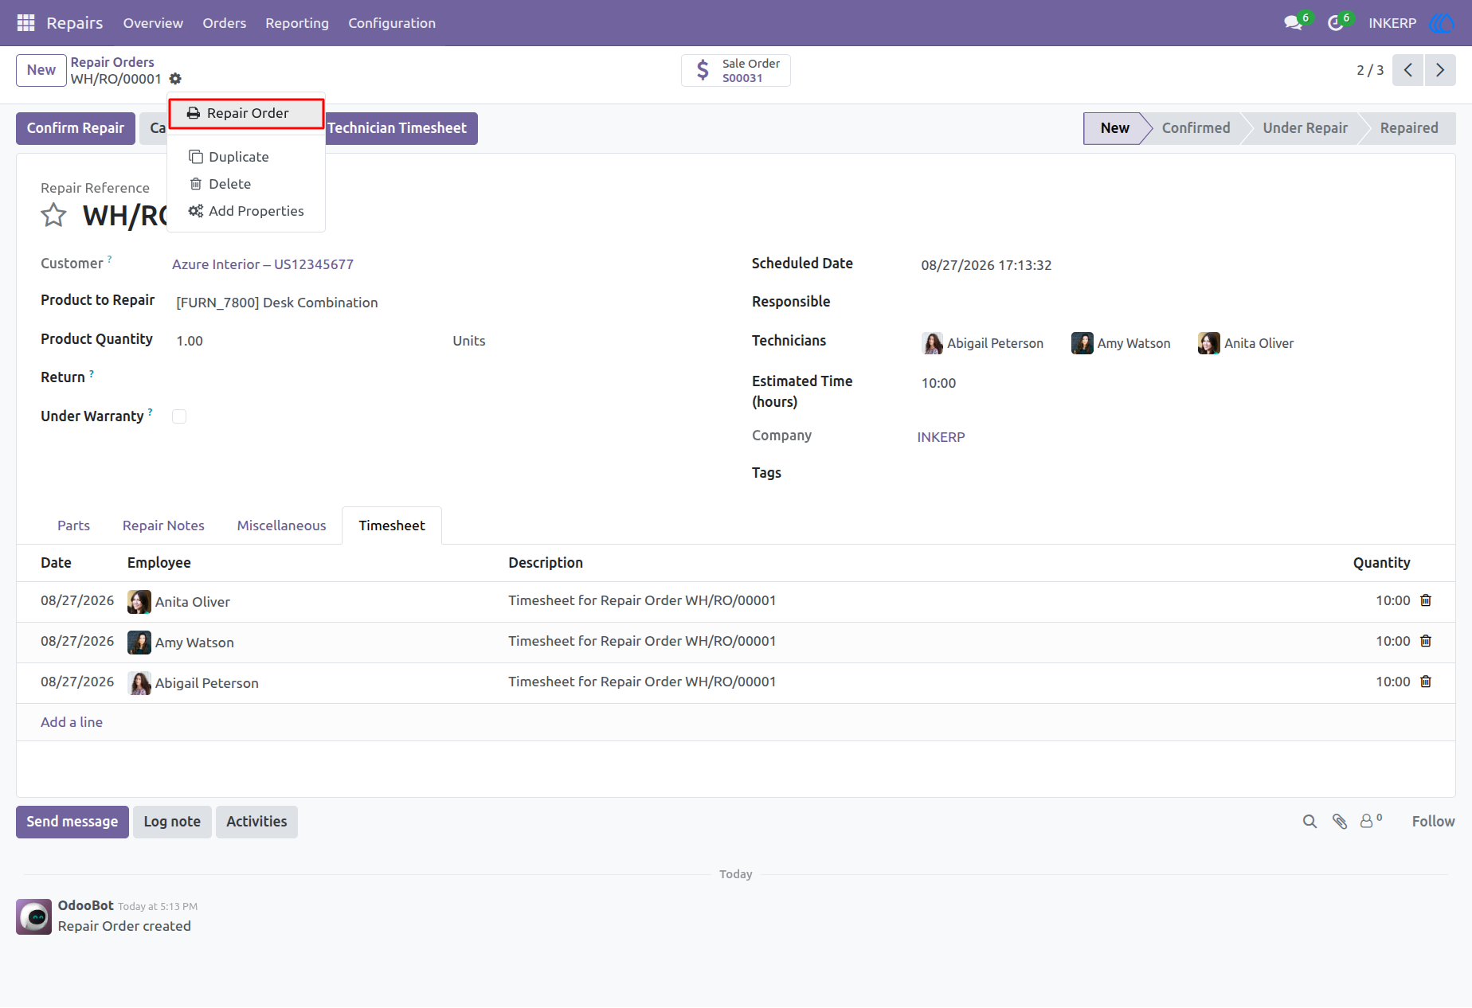Click the Confirm Repair button
Viewport: 1472px width, 1008px height.
(76, 128)
